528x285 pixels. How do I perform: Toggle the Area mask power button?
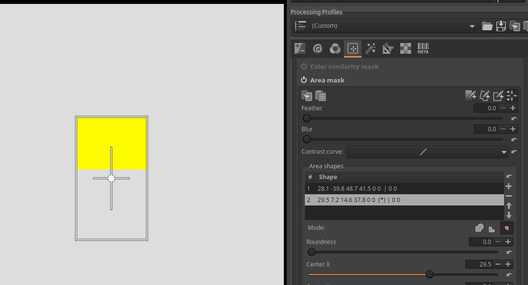click(x=304, y=80)
